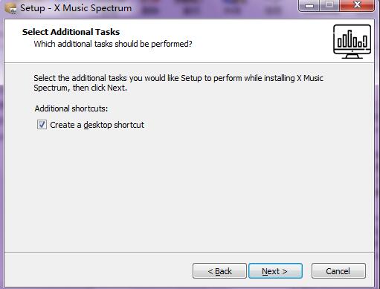Viewport: 380px width, 289px height.
Task: Click the tallest bar in the spectrum logo
Action: click(350, 39)
